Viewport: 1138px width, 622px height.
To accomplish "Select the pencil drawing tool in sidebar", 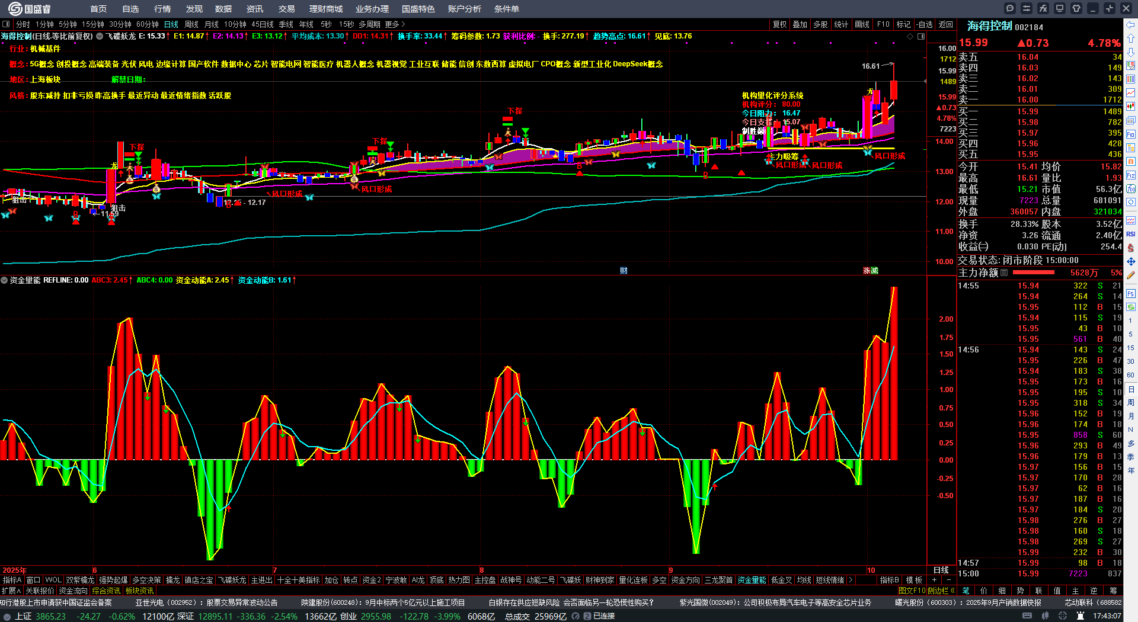I will [1131, 275].
